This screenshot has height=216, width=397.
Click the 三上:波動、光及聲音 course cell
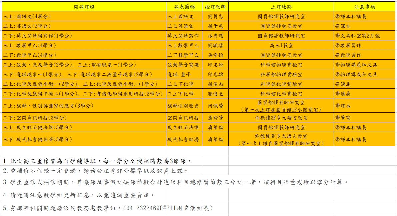(84, 65)
